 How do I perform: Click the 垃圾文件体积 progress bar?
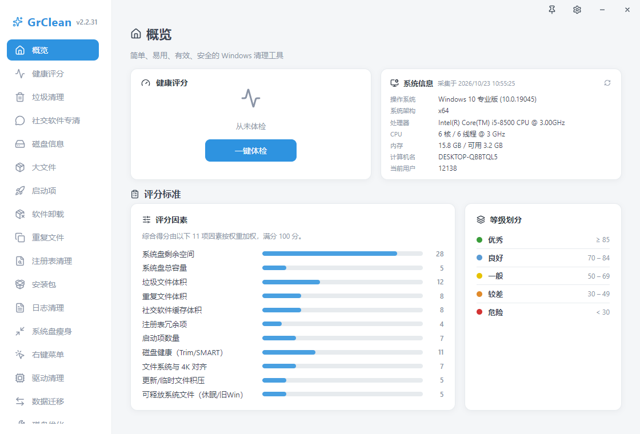click(342, 282)
